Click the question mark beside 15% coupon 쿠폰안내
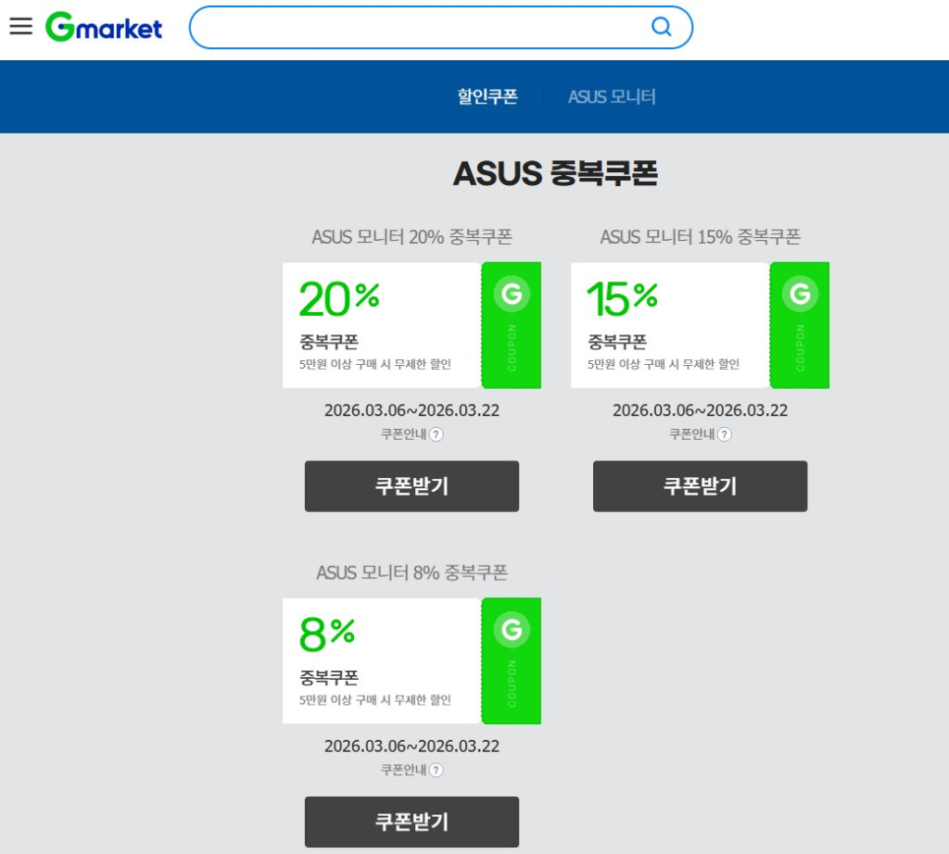The image size is (949, 854). 725,434
